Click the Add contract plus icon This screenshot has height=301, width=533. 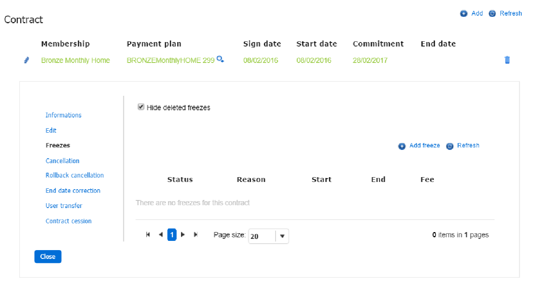coord(464,14)
